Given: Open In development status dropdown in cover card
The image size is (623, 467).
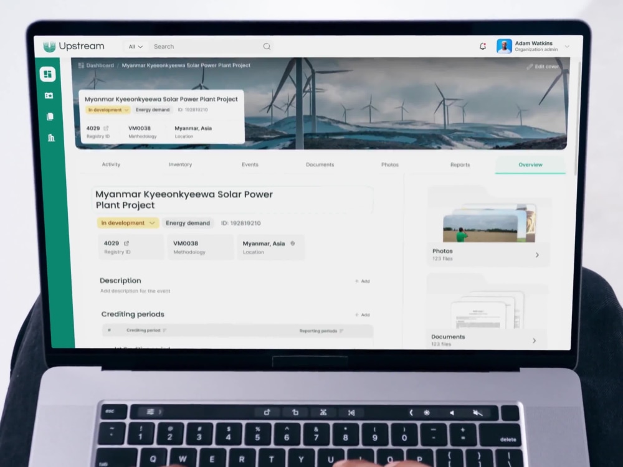Looking at the screenshot, I should click(x=108, y=110).
